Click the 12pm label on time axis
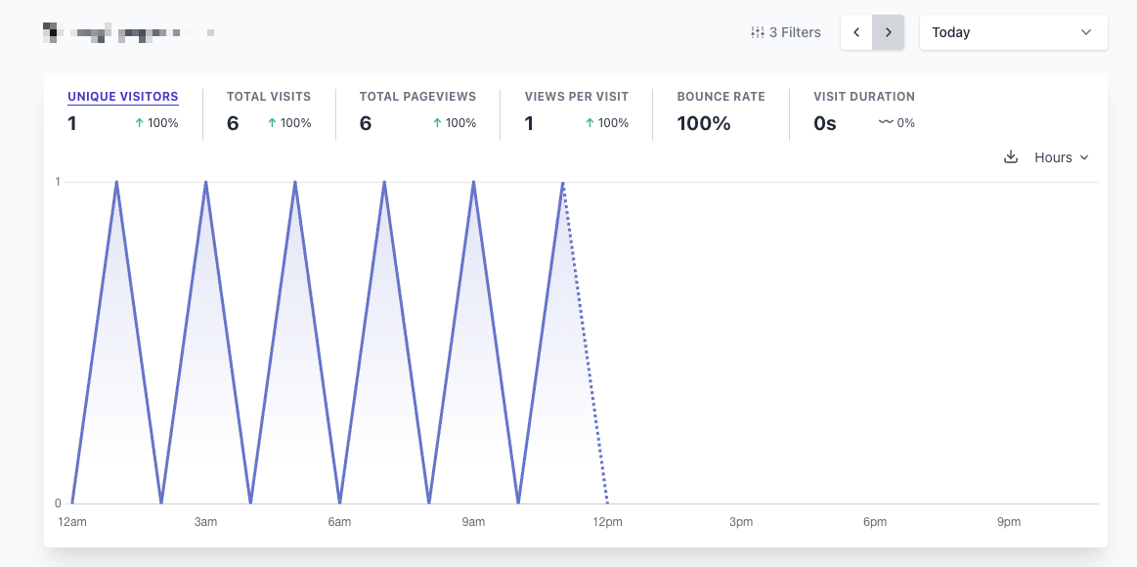The height and width of the screenshot is (567, 1137). (x=607, y=522)
